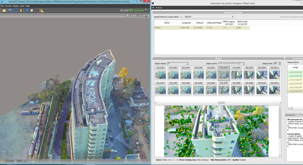Click right arrow of photos horizontal scrollbar
This screenshot has width=303, height=165.
280,103
